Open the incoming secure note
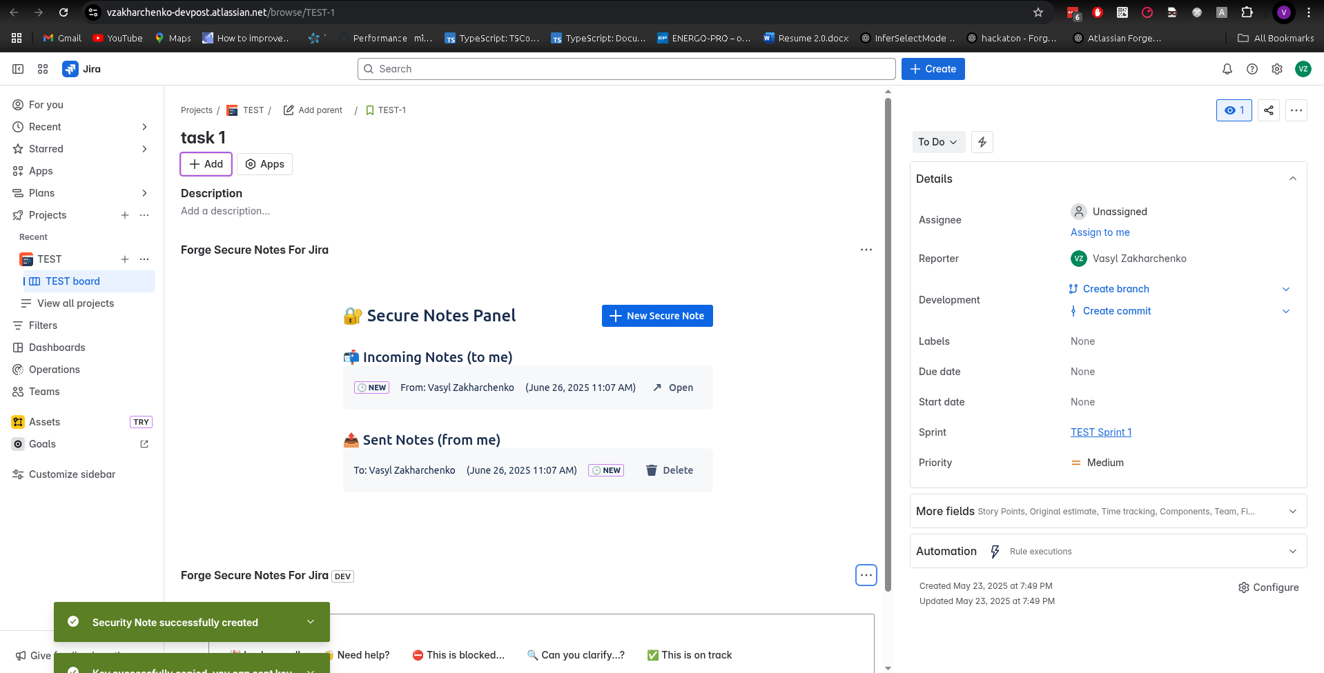The image size is (1324, 673). (x=672, y=388)
